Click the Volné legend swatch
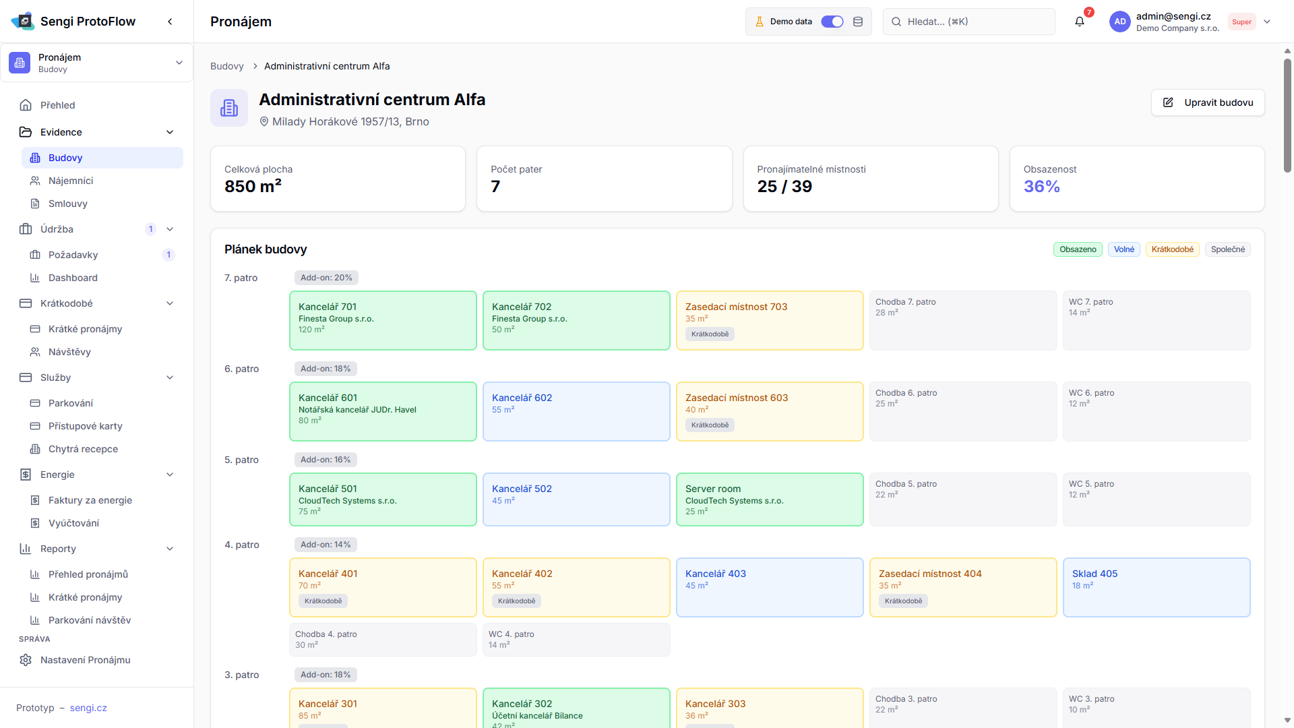This screenshot has width=1294, height=728. coord(1123,249)
